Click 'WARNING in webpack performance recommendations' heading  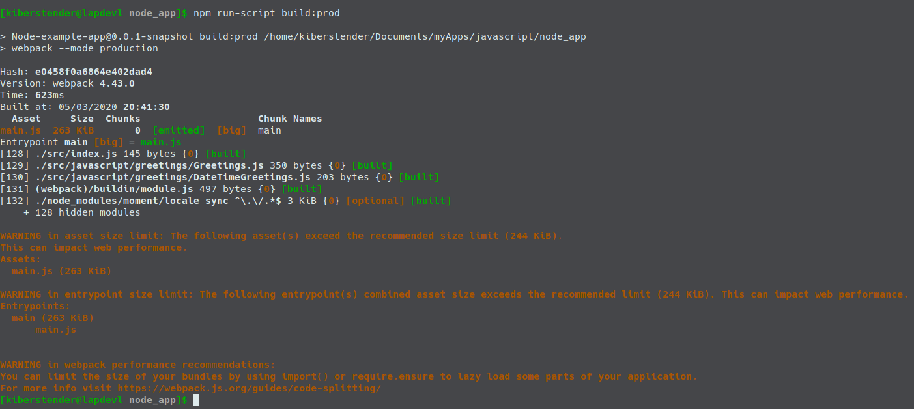(137, 365)
